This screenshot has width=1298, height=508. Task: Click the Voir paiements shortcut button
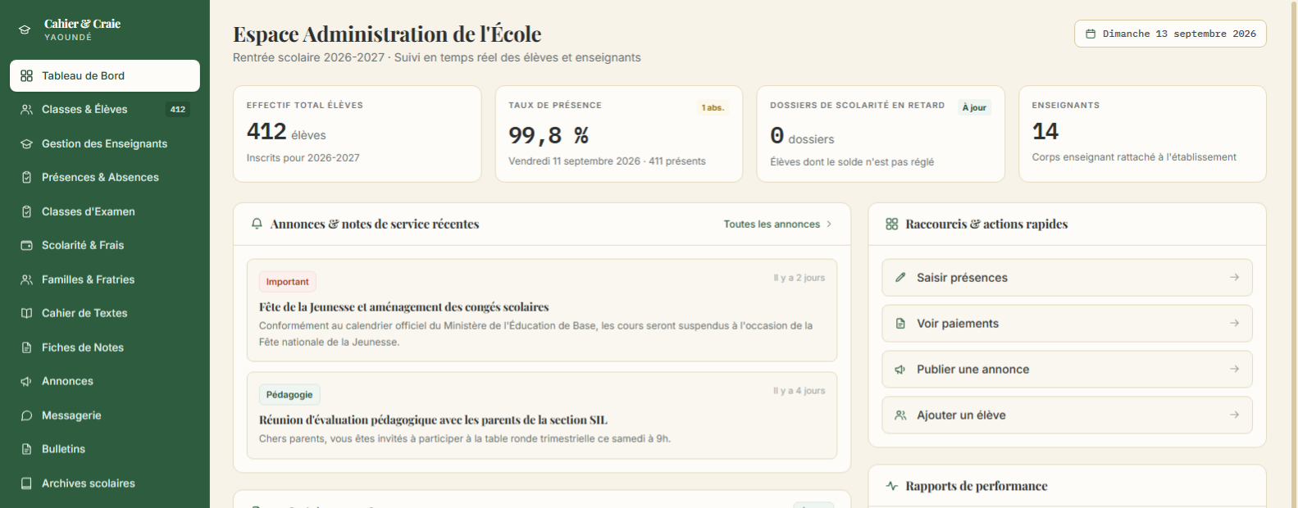pos(1067,324)
